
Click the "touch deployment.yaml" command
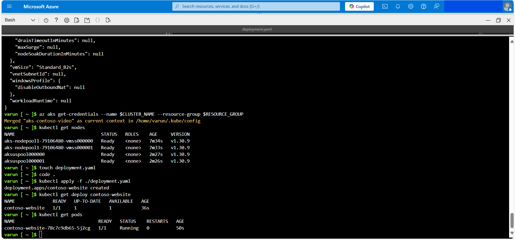point(67,168)
